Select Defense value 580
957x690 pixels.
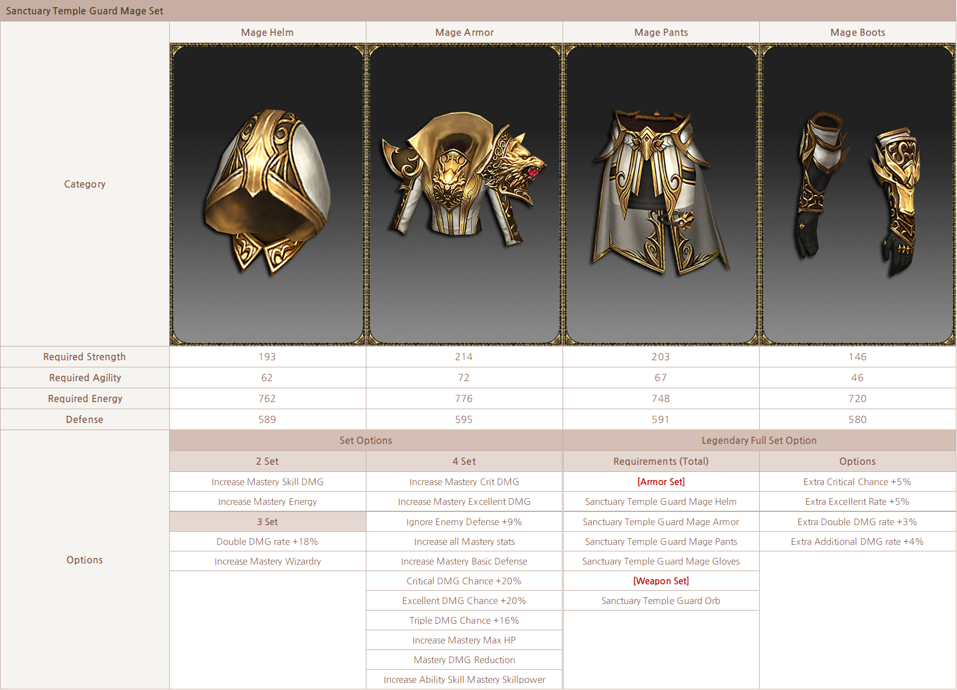pos(857,419)
